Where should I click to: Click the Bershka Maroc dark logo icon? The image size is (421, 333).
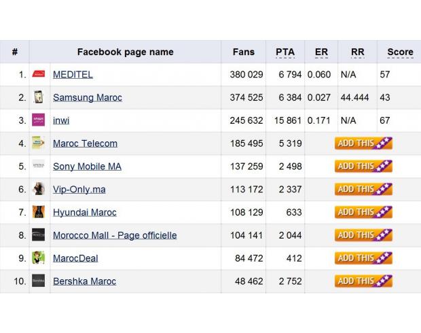(39, 281)
